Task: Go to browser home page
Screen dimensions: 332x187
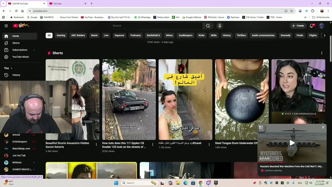Action: 22,11
